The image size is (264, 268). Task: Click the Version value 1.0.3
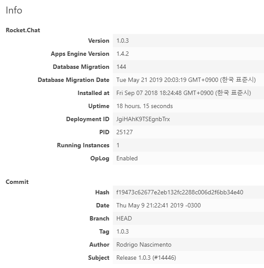122,41
